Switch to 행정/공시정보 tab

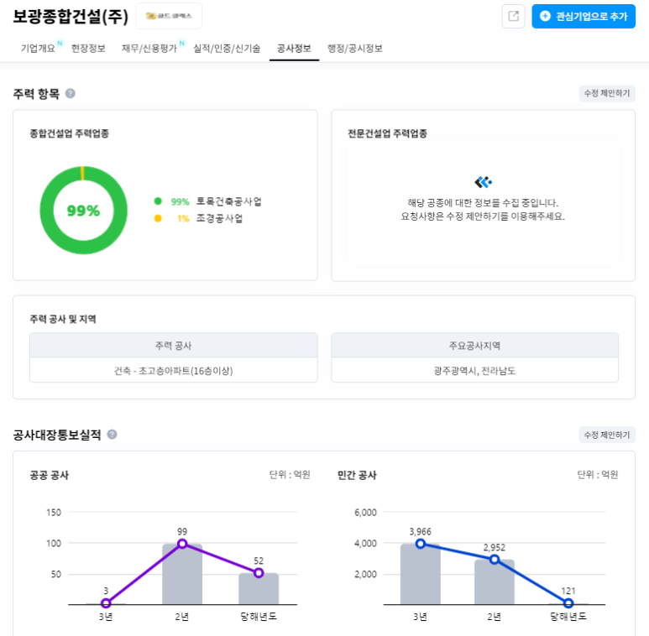[x=354, y=49]
